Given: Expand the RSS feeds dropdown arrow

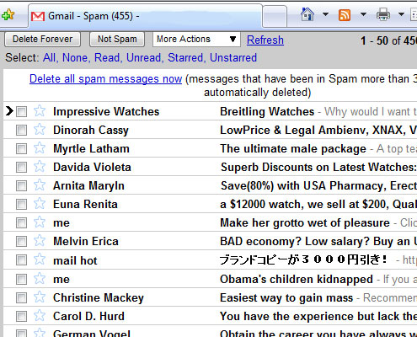Looking at the screenshot, I should pos(363,14).
